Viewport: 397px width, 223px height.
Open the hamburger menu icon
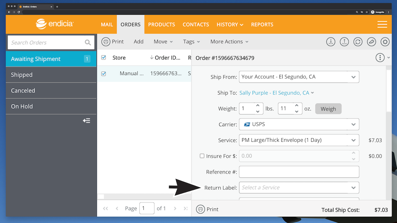click(x=382, y=25)
